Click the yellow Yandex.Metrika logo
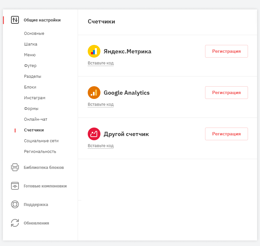Image resolution: width=260 pixels, height=246 pixels. pos(94,51)
